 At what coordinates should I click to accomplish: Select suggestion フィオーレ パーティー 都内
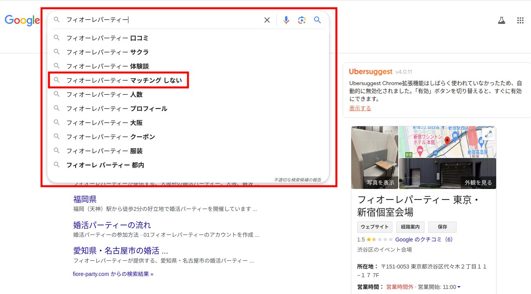tap(188, 165)
